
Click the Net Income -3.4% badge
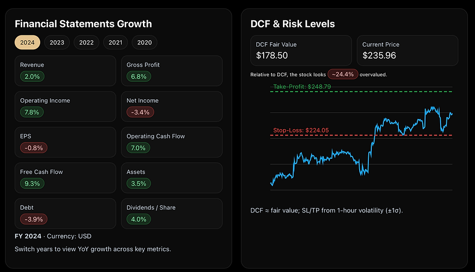[141, 112]
